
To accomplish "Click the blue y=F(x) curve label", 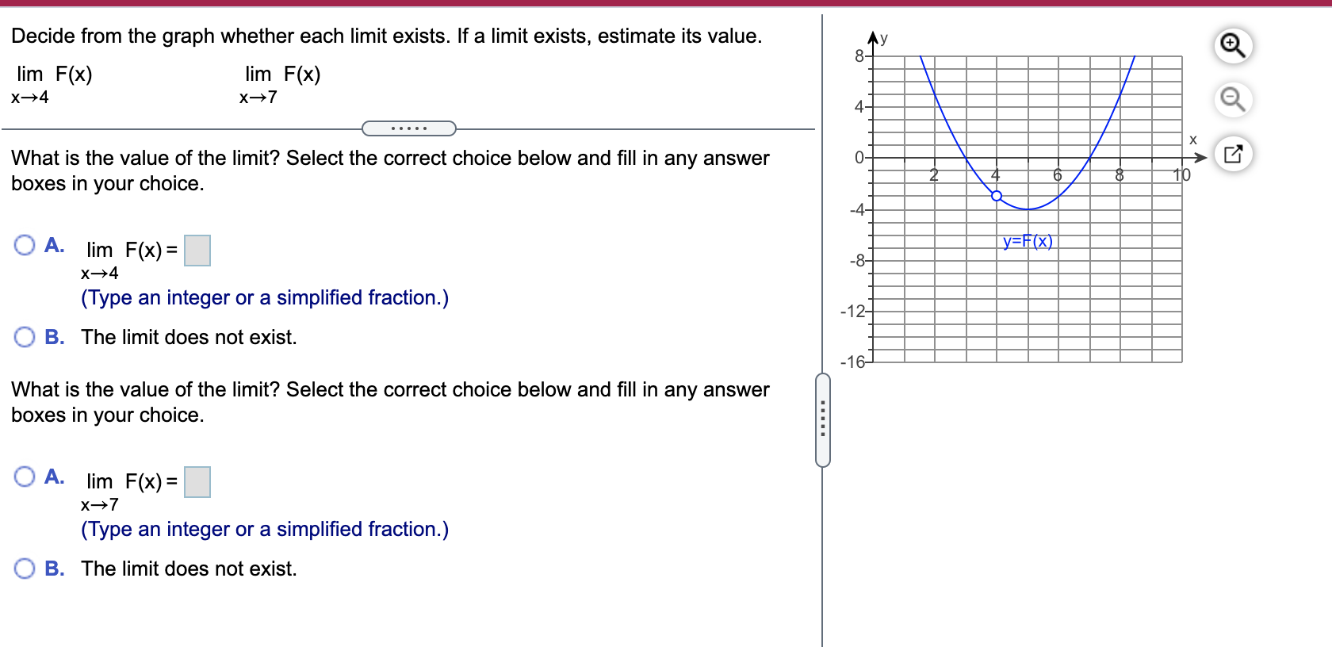I will [1028, 240].
